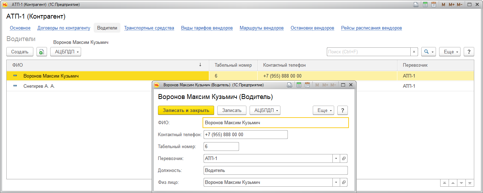Clear the search field with the x button
This screenshot has height=193, width=483.
point(414,52)
